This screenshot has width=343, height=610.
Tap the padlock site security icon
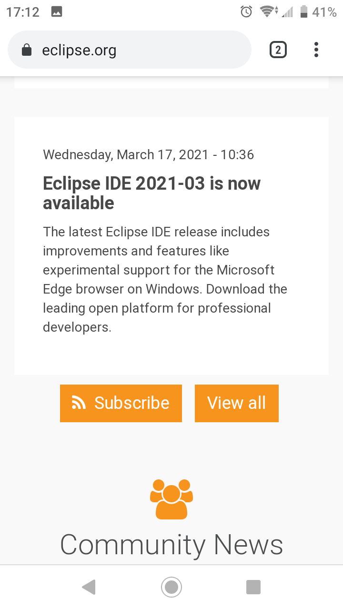pyautogui.click(x=27, y=50)
